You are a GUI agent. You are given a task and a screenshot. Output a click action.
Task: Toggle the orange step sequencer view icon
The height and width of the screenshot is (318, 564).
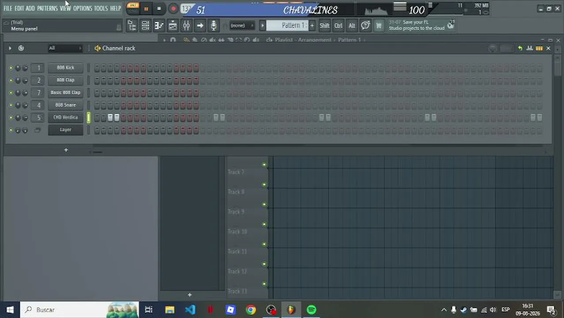pos(539,48)
